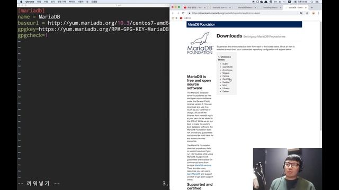Select the openSUSE distro
This screenshot has width=339, height=190.
tap(227, 67)
